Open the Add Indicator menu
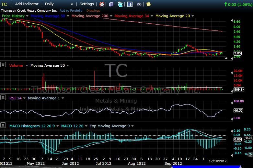253x168 pixels. pos(27,4)
